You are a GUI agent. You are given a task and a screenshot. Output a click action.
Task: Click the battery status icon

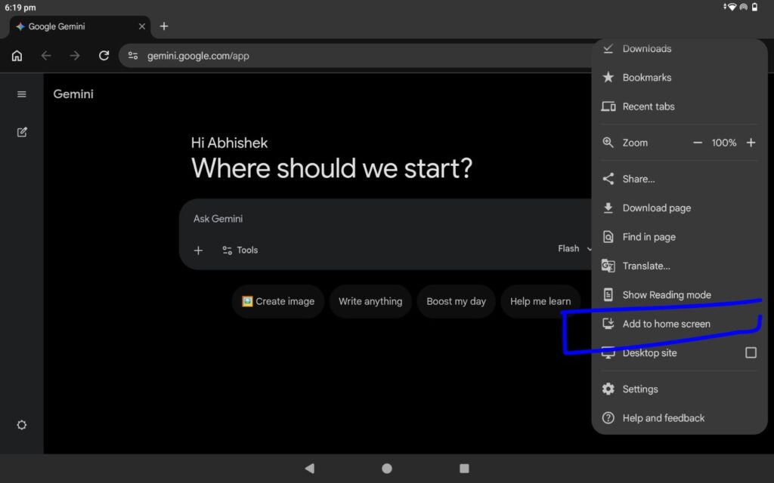coord(755,7)
